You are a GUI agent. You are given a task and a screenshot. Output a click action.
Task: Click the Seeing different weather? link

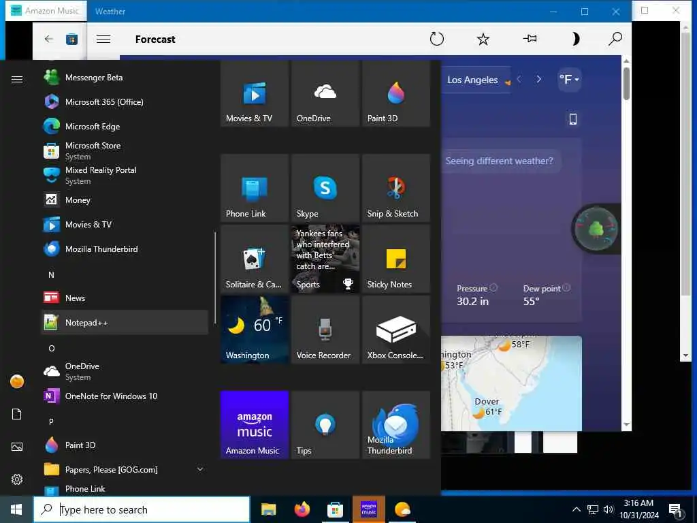pos(500,161)
